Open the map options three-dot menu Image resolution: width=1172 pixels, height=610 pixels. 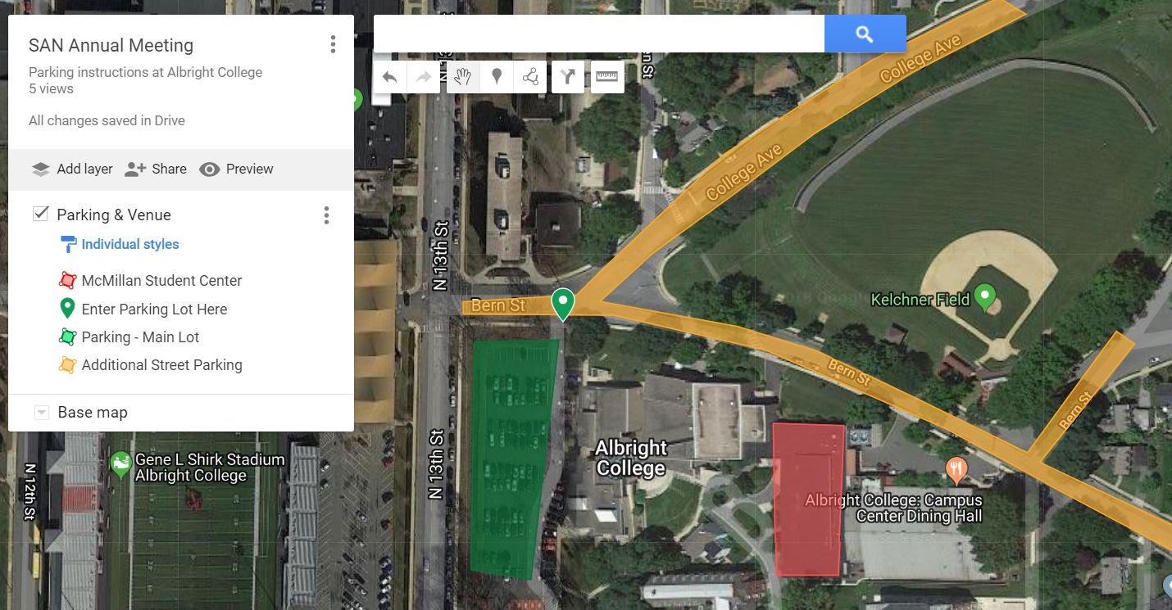(x=333, y=44)
